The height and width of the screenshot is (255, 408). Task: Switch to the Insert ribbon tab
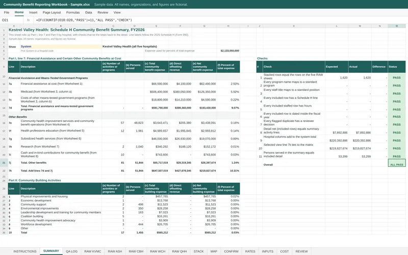[x=33, y=12]
